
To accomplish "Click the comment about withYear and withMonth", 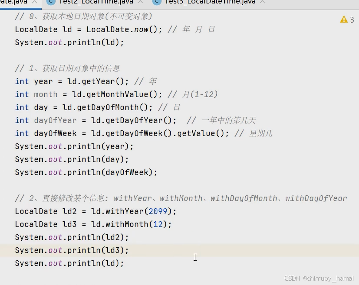I will click(x=181, y=198).
